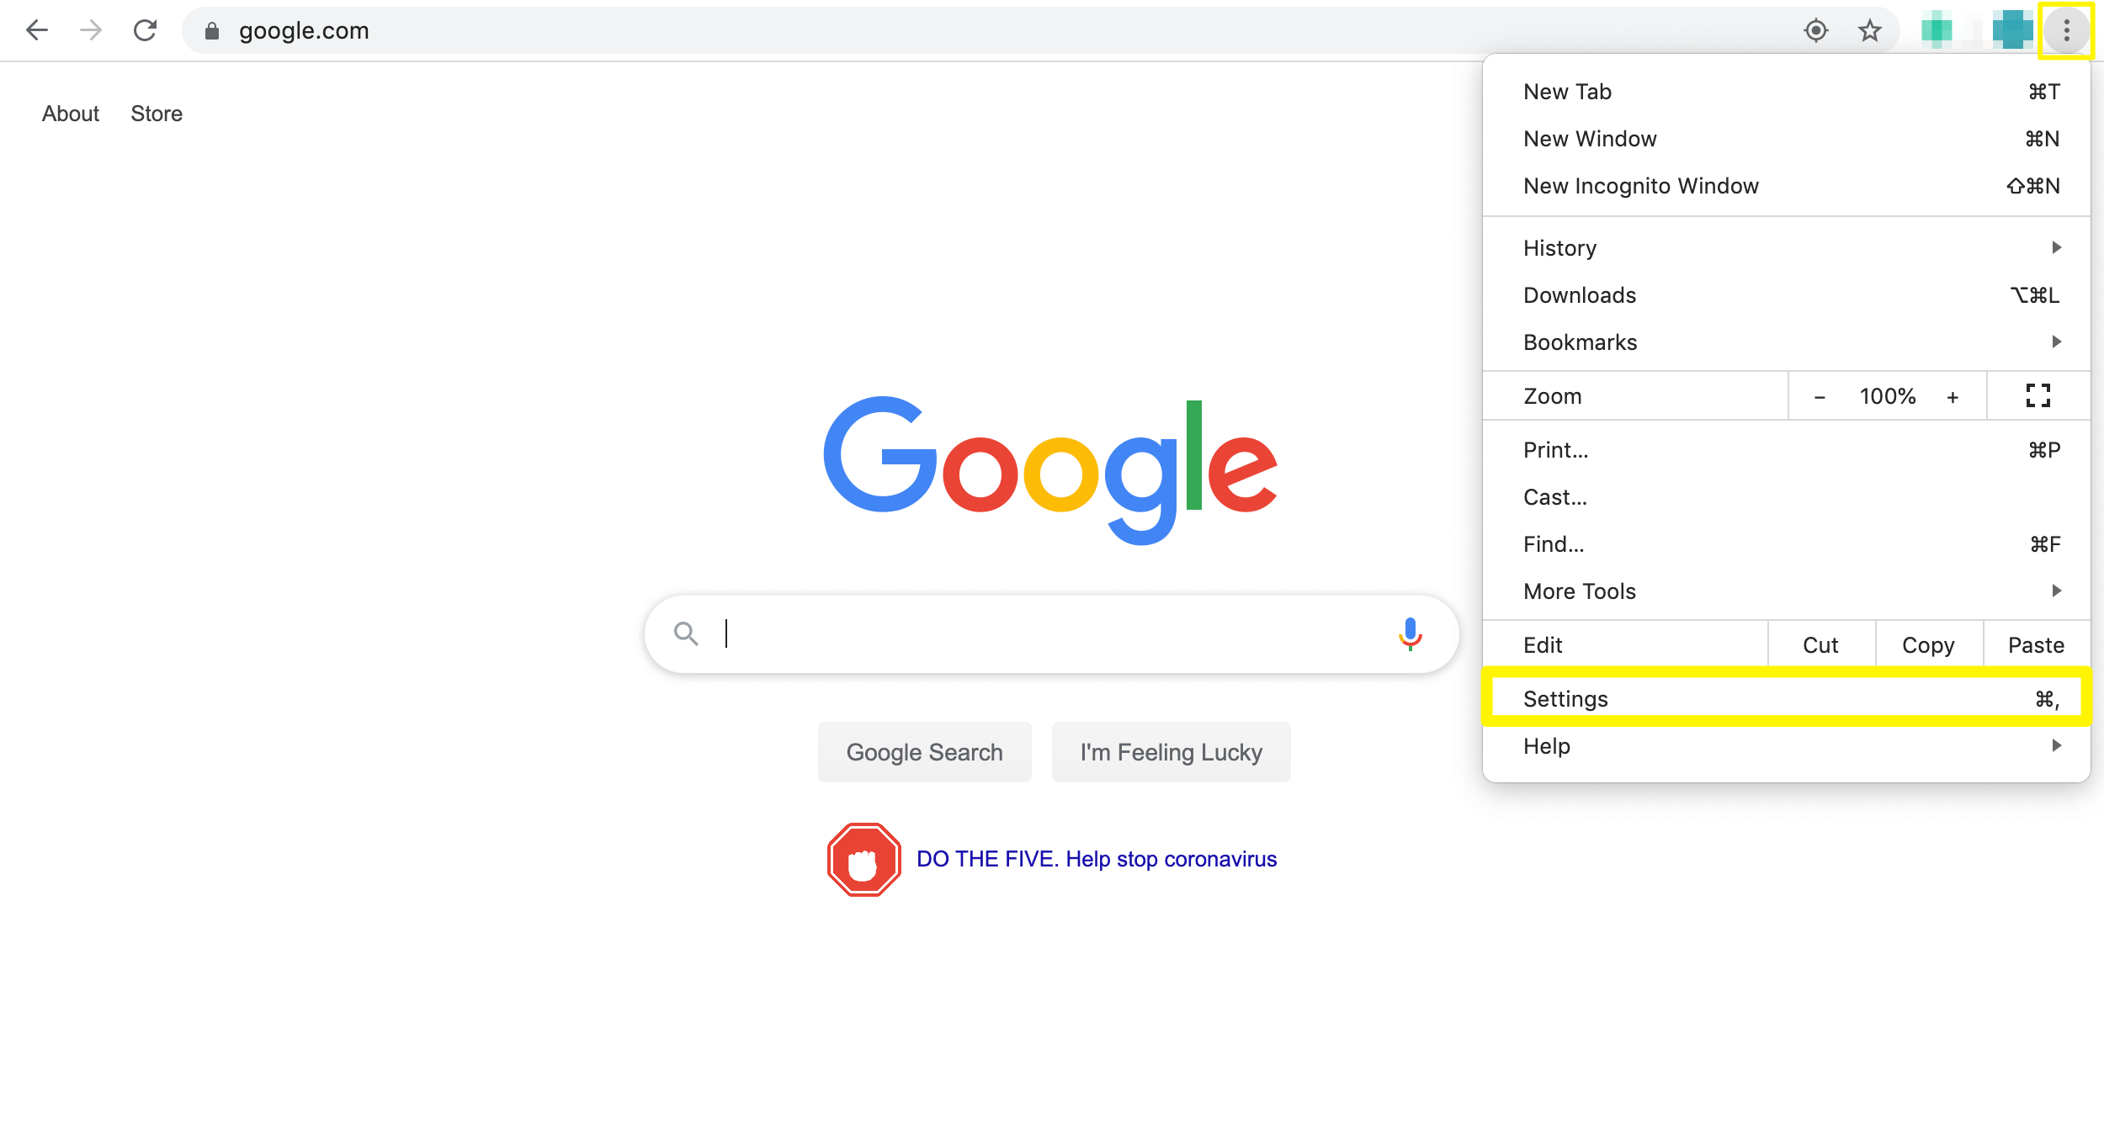Click the Copy button in Edit row
The width and height of the screenshot is (2104, 1134).
pyautogui.click(x=1928, y=644)
